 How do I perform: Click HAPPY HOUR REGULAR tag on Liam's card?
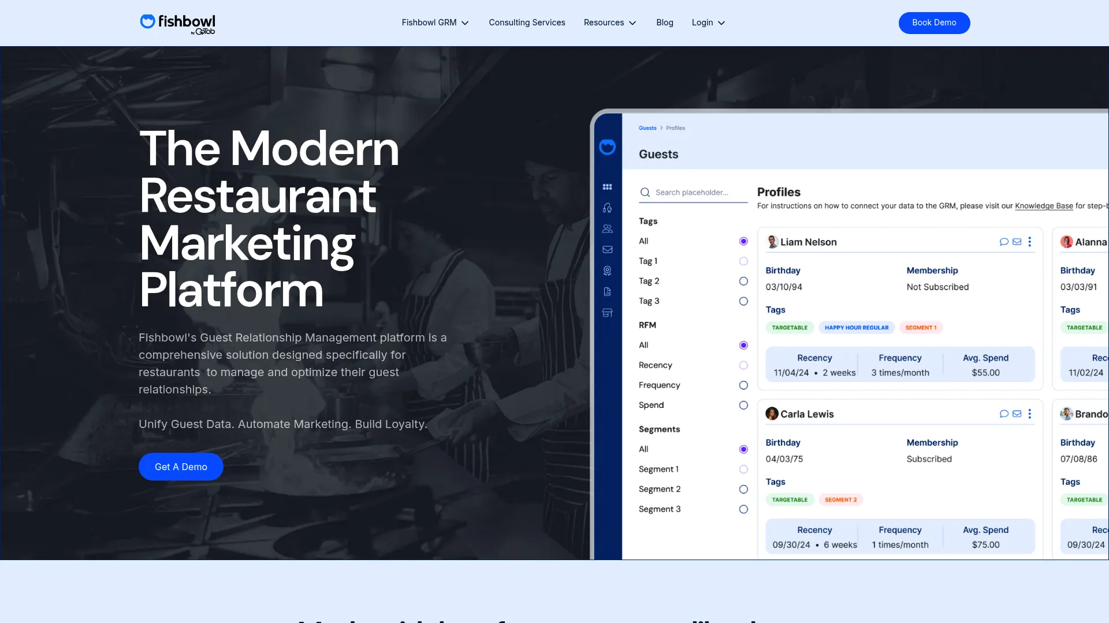pos(857,328)
